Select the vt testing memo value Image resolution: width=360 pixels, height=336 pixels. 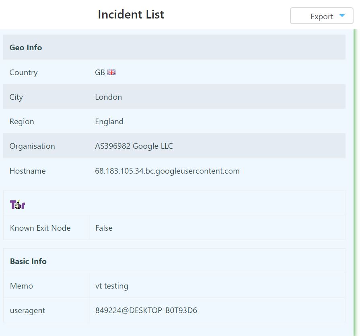[111, 286]
